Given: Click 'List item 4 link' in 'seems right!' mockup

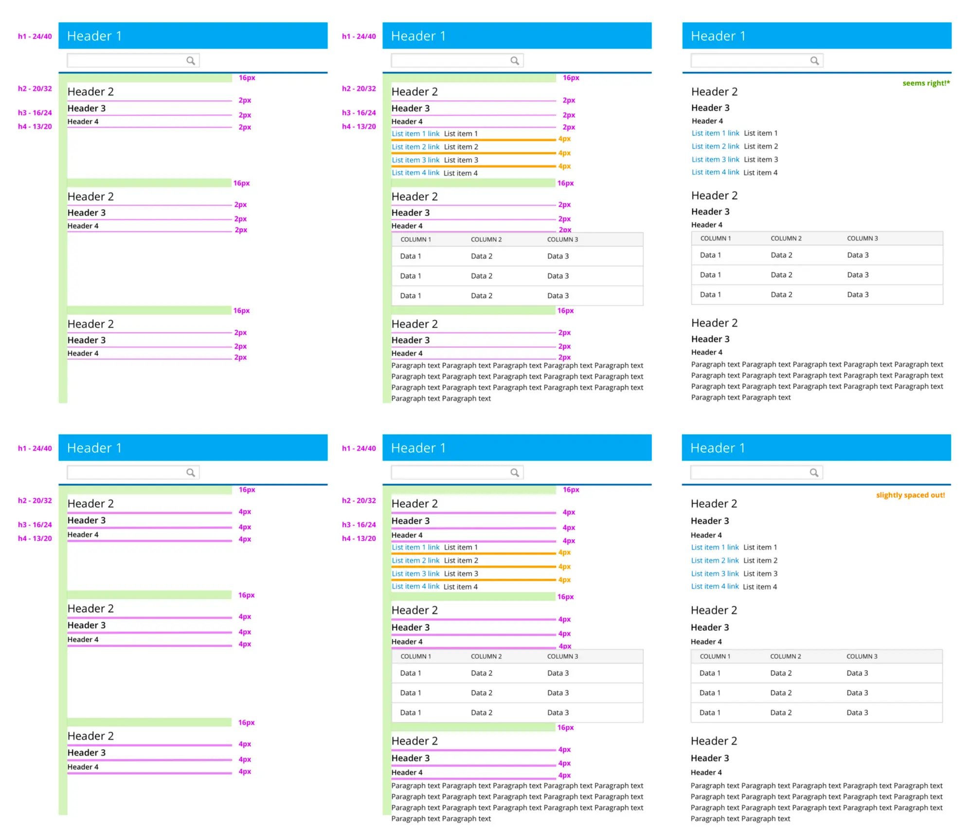Looking at the screenshot, I should (x=715, y=172).
